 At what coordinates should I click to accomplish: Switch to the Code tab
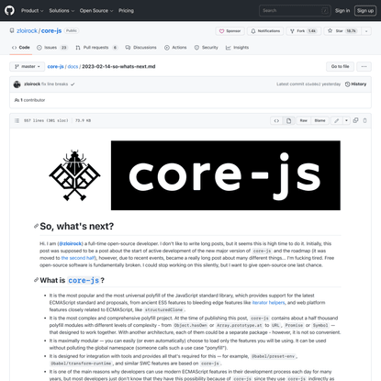(x=21, y=48)
